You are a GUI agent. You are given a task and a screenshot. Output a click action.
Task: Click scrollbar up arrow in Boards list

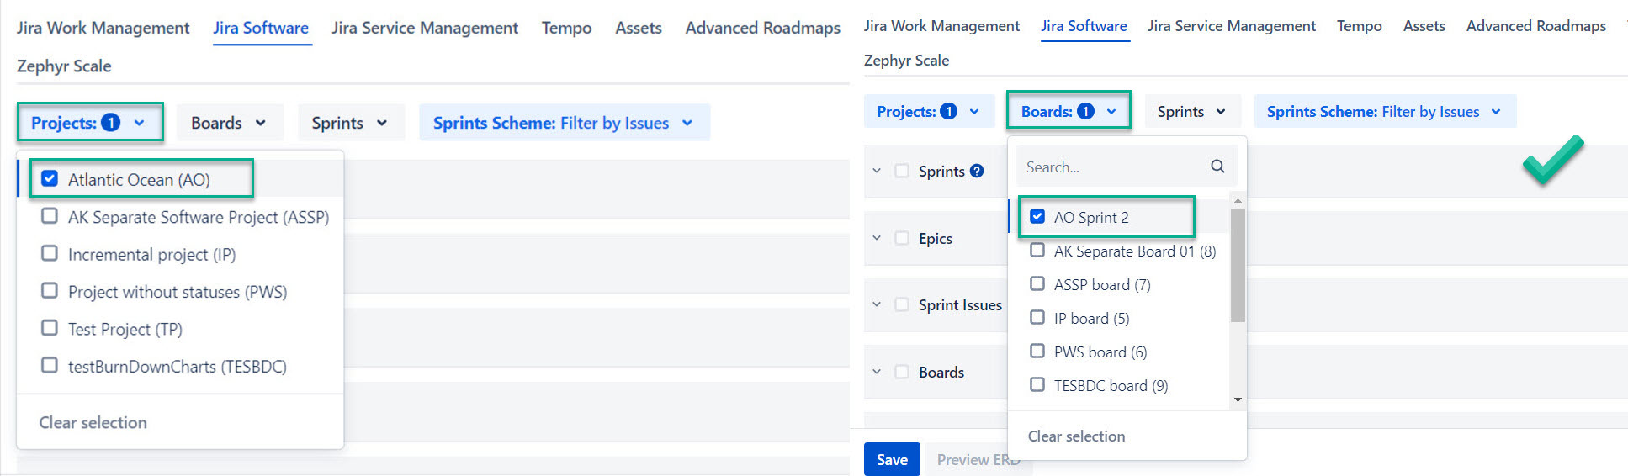click(1238, 200)
